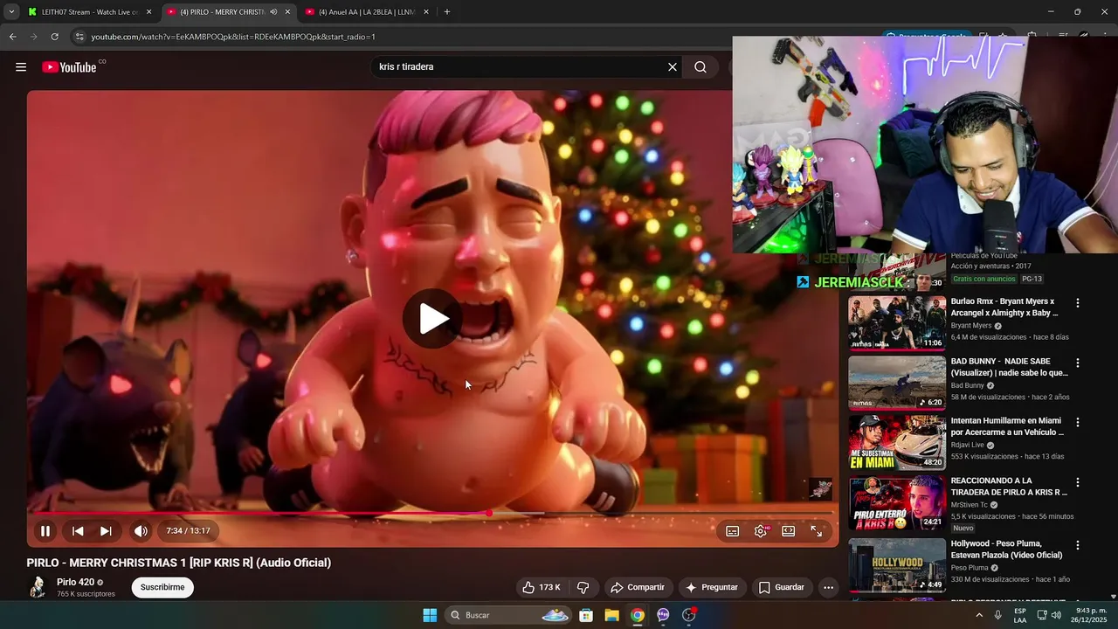Open File Explorer from the taskbar
1118x629 pixels.
click(611, 615)
